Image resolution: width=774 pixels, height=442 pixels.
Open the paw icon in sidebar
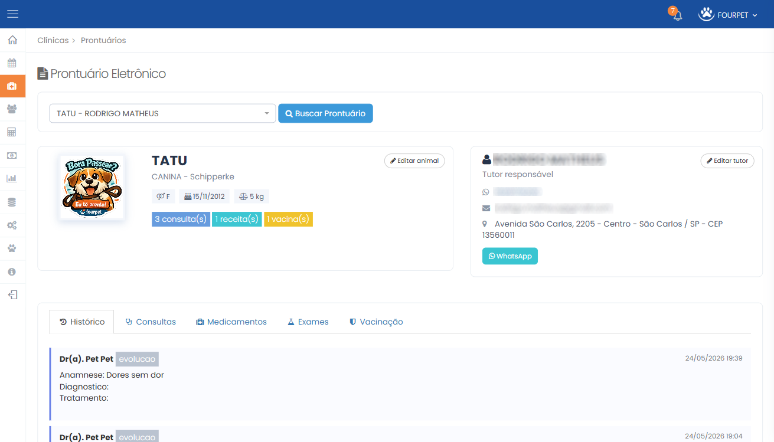click(12, 248)
